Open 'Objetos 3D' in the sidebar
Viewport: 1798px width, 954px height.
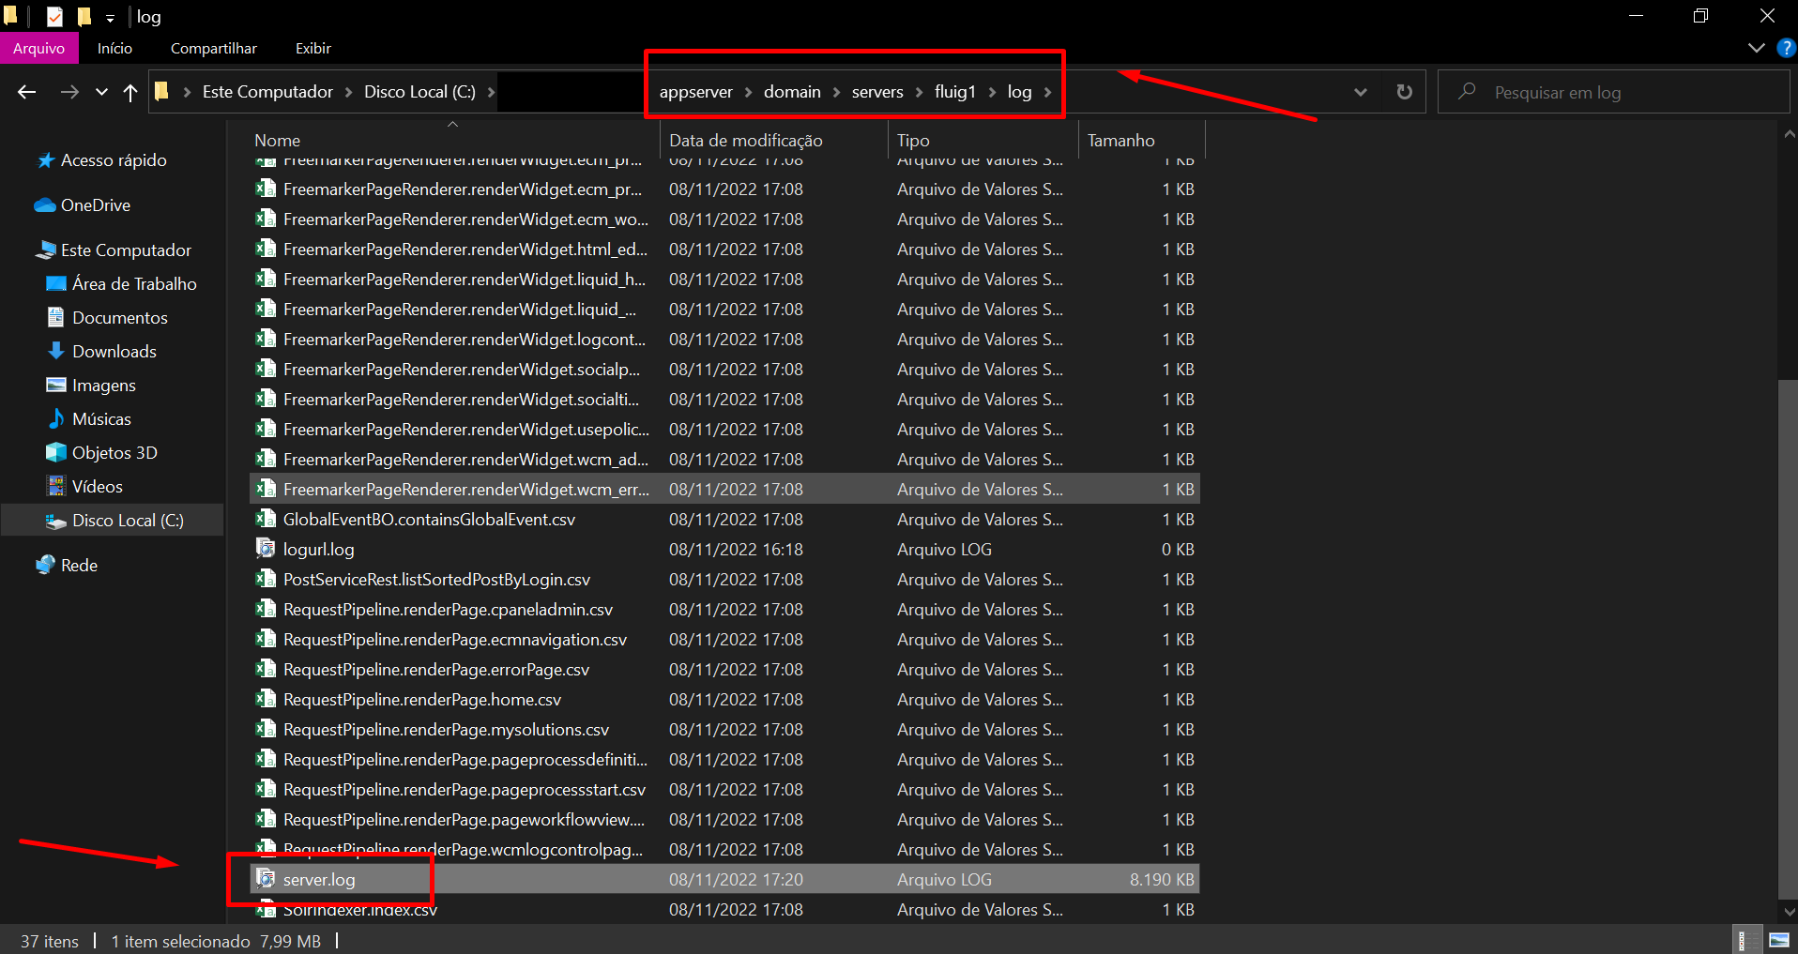pyautogui.click(x=114, y=453)
